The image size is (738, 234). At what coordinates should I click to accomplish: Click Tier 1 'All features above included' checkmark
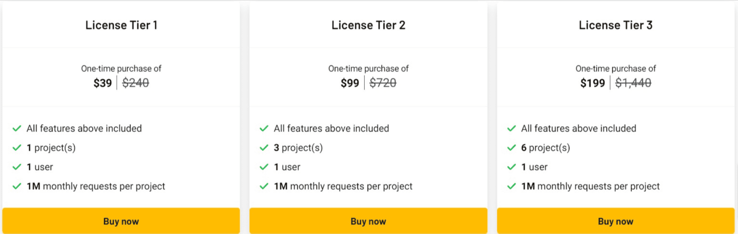coord(17,128)
